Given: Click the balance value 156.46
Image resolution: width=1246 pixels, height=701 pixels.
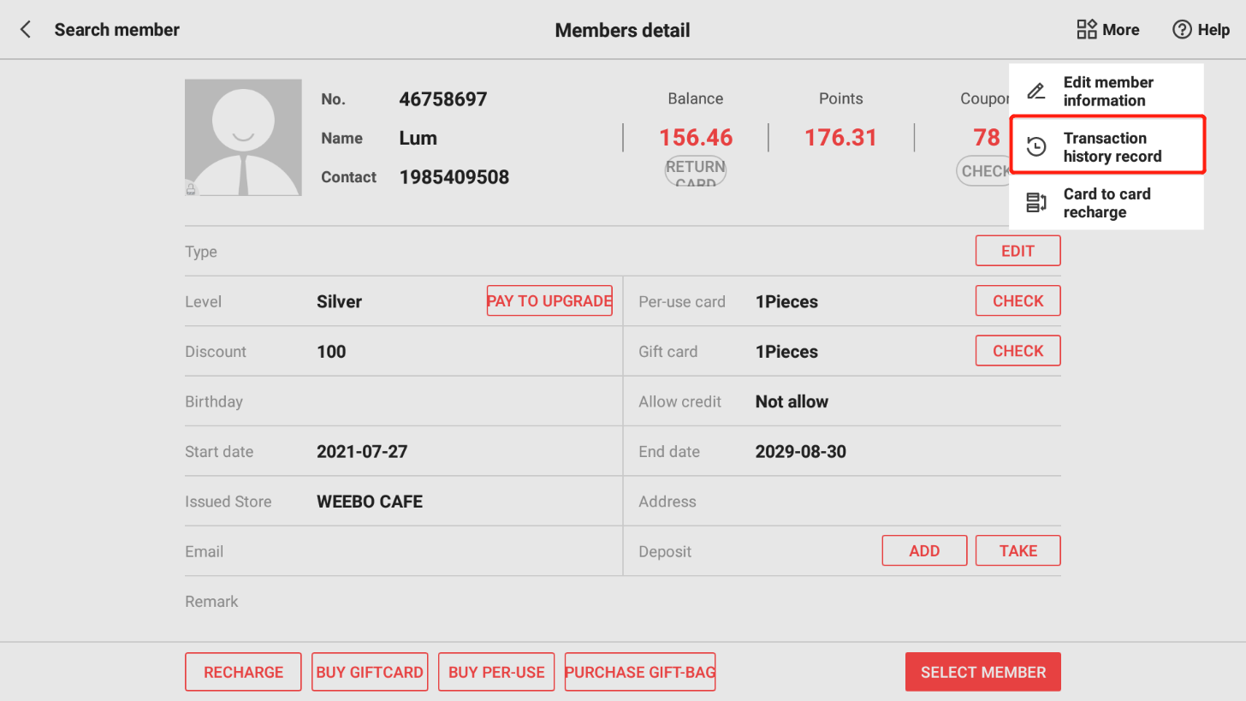Looking at the screenshot, I should pos(696,137).
